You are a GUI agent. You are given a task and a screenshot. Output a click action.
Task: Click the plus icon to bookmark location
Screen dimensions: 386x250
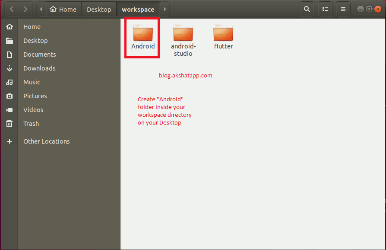(x=9, y=141)
